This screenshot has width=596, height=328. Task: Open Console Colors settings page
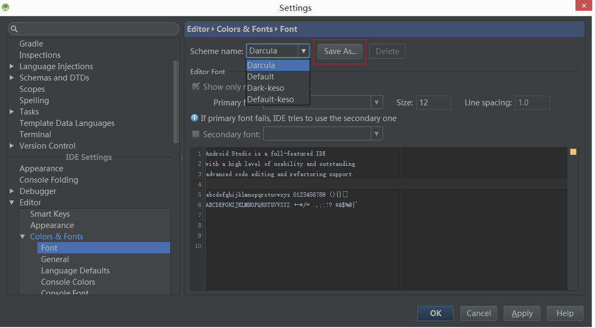tap(68, 282)
